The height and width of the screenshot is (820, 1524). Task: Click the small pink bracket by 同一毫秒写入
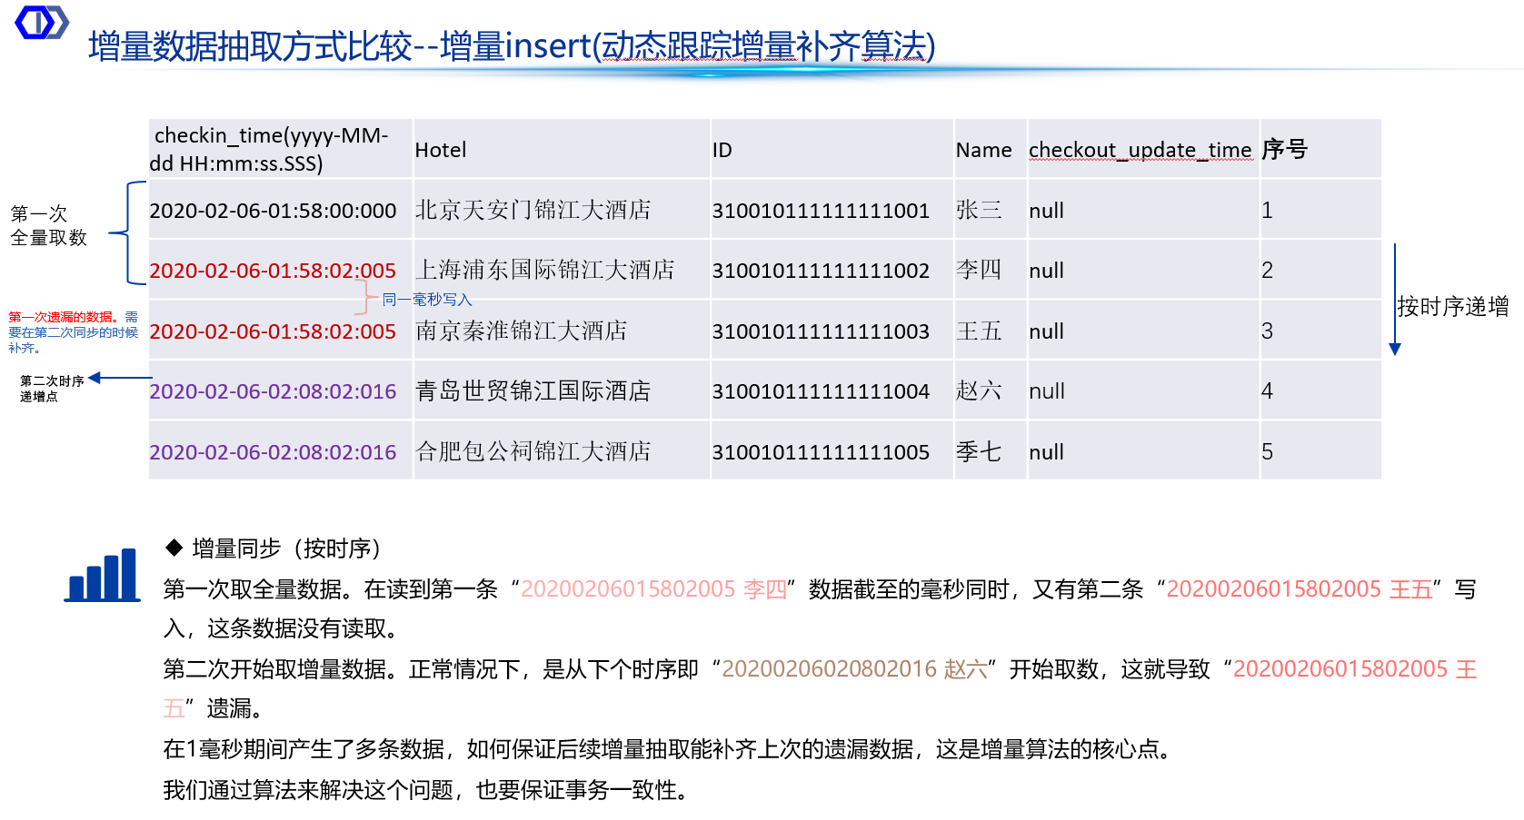pos(366,298)
